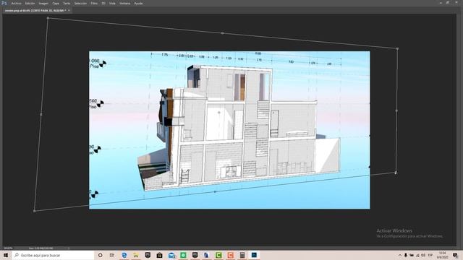Switch to Photoshop taskbar icon
Screen dimensions: 463x260
(254, 255)
